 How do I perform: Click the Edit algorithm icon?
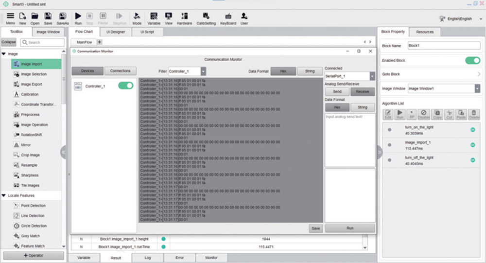pos(388,114)
